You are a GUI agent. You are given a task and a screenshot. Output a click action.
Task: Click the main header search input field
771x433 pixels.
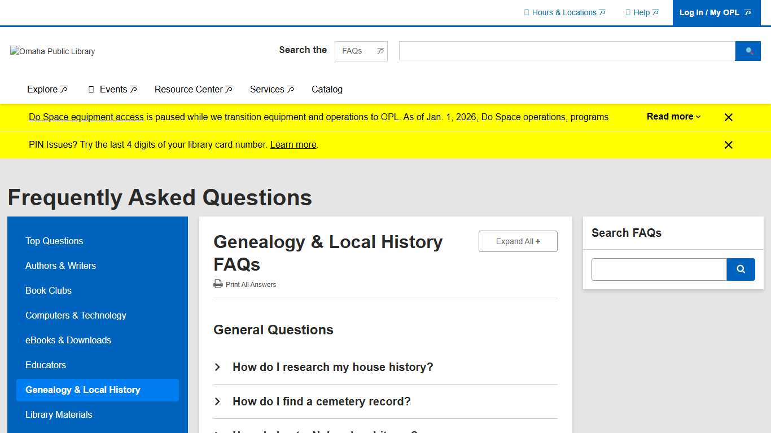[x=567, y=51]
